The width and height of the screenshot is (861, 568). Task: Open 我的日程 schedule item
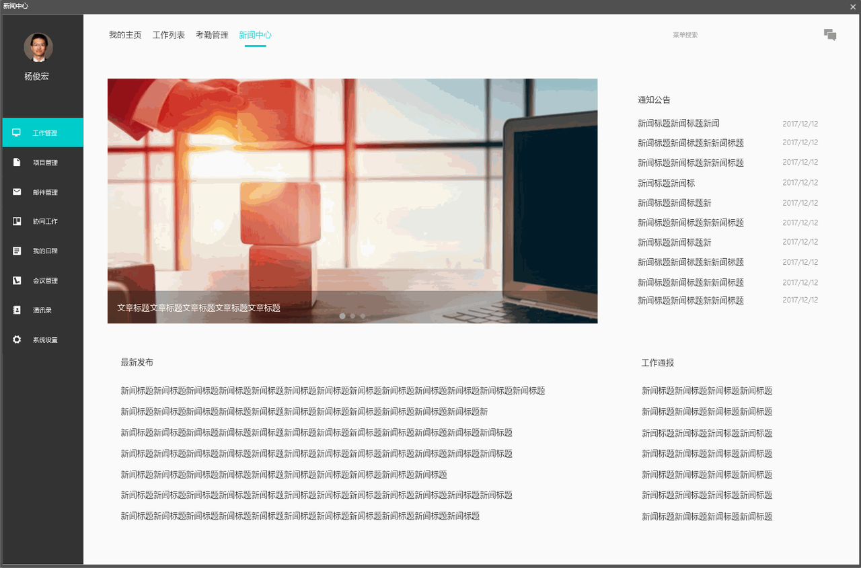point(43,251)
